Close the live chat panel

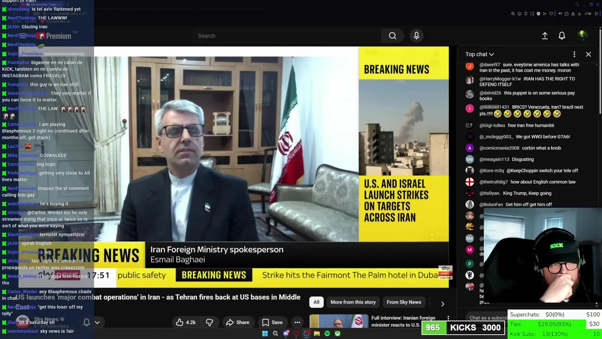tap(588, 54)
